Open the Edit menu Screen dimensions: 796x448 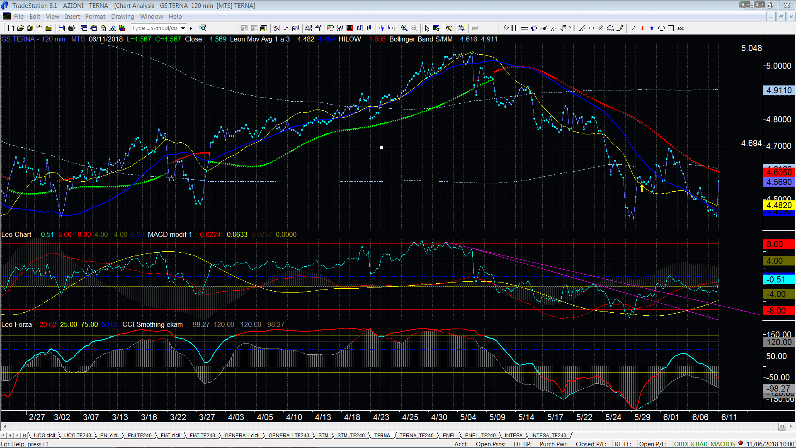click(35, 17)
